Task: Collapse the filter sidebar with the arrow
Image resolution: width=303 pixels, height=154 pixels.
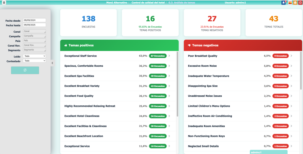Action: pyautogui.click(x=52, y=63)
